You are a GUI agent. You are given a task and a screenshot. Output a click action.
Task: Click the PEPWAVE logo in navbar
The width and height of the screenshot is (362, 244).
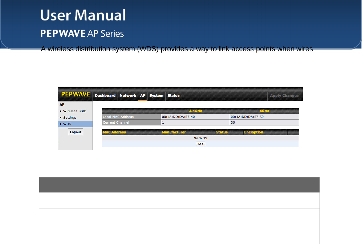76,94
